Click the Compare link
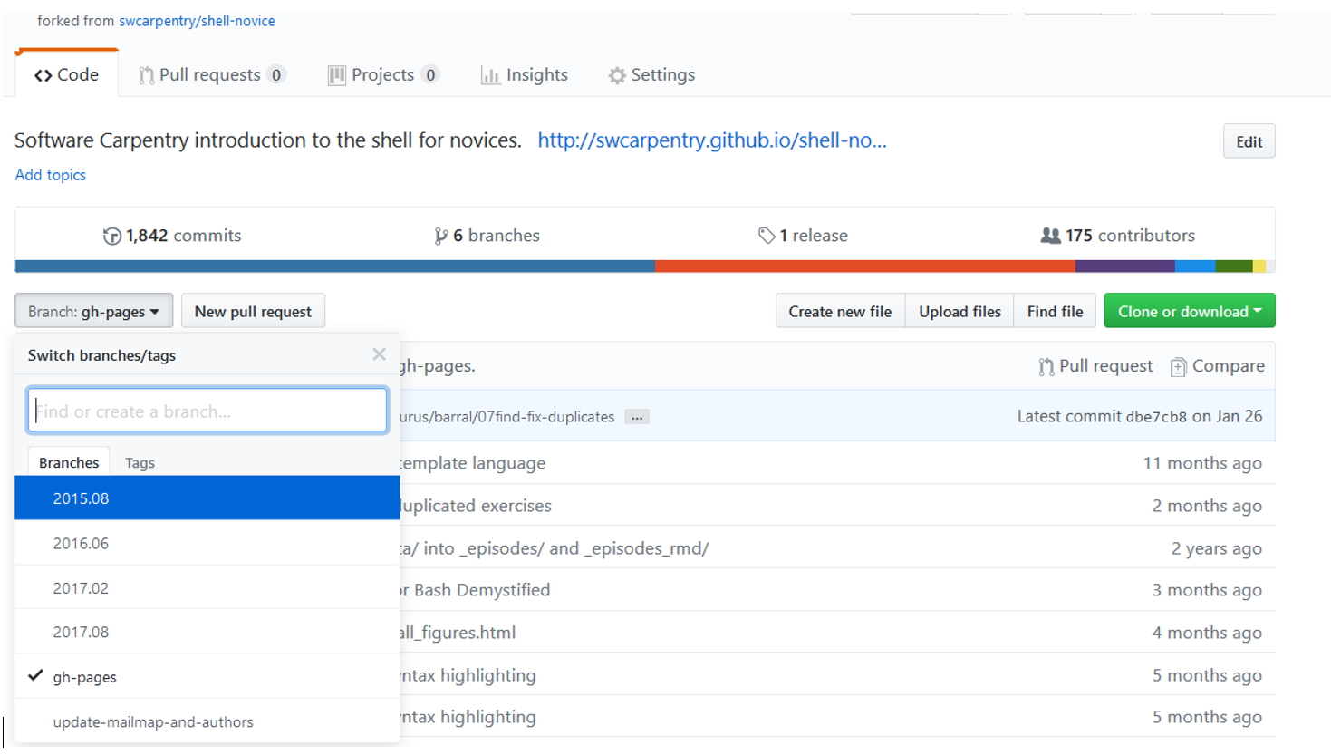This screenshot has height=755, width=1331. point(1218,366)
